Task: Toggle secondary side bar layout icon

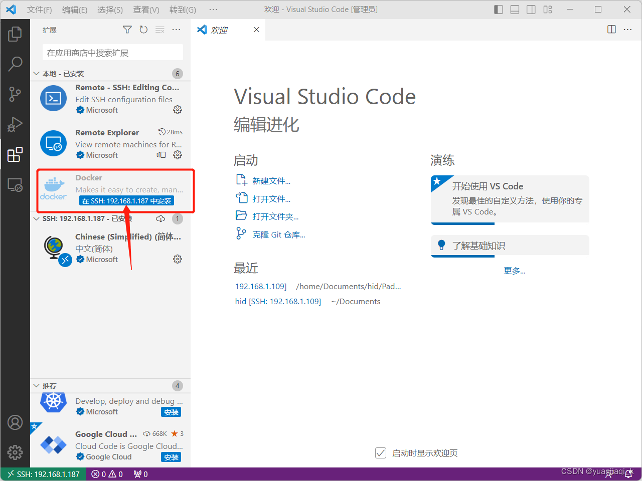Action: (531, 10)
